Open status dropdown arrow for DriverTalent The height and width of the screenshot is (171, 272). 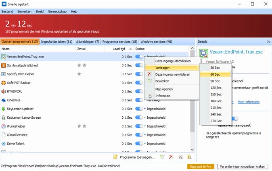pos(145,144)
